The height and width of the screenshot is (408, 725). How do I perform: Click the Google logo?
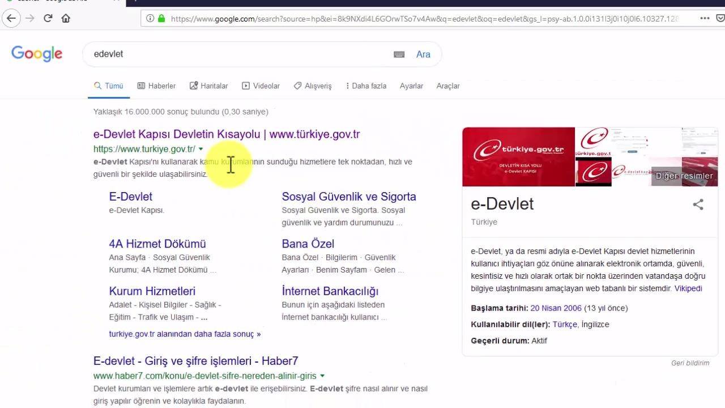[37, 54]
